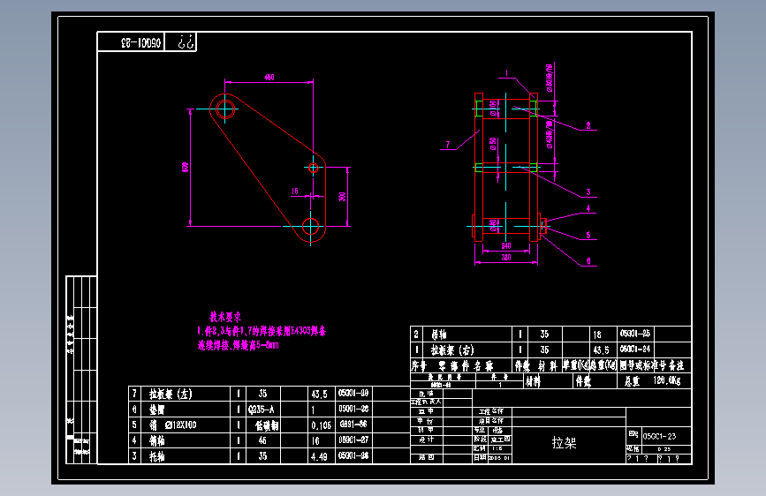Select material cell "Q235-A"
The width and height of the screenshot is (766, 496).
262,410
